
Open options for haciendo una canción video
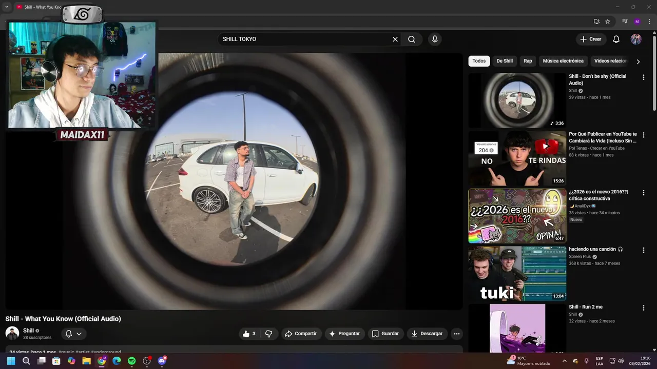tap(644, 250)
